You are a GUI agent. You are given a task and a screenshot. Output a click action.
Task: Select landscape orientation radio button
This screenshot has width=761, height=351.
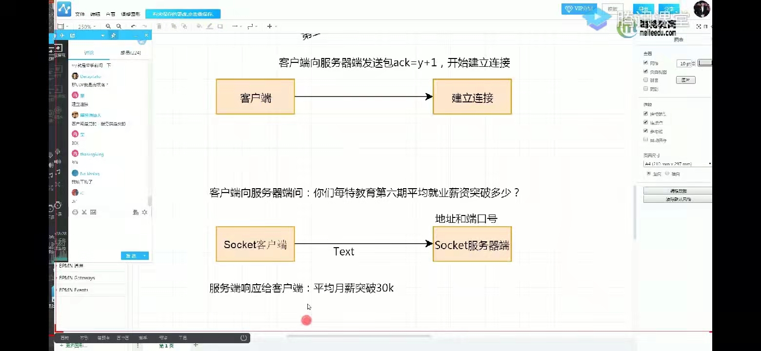pos(667,174)
